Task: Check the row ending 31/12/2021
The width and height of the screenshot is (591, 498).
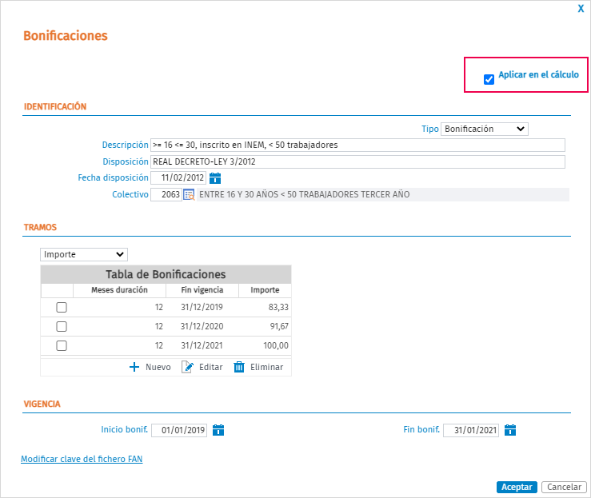Action: [62, 345]
